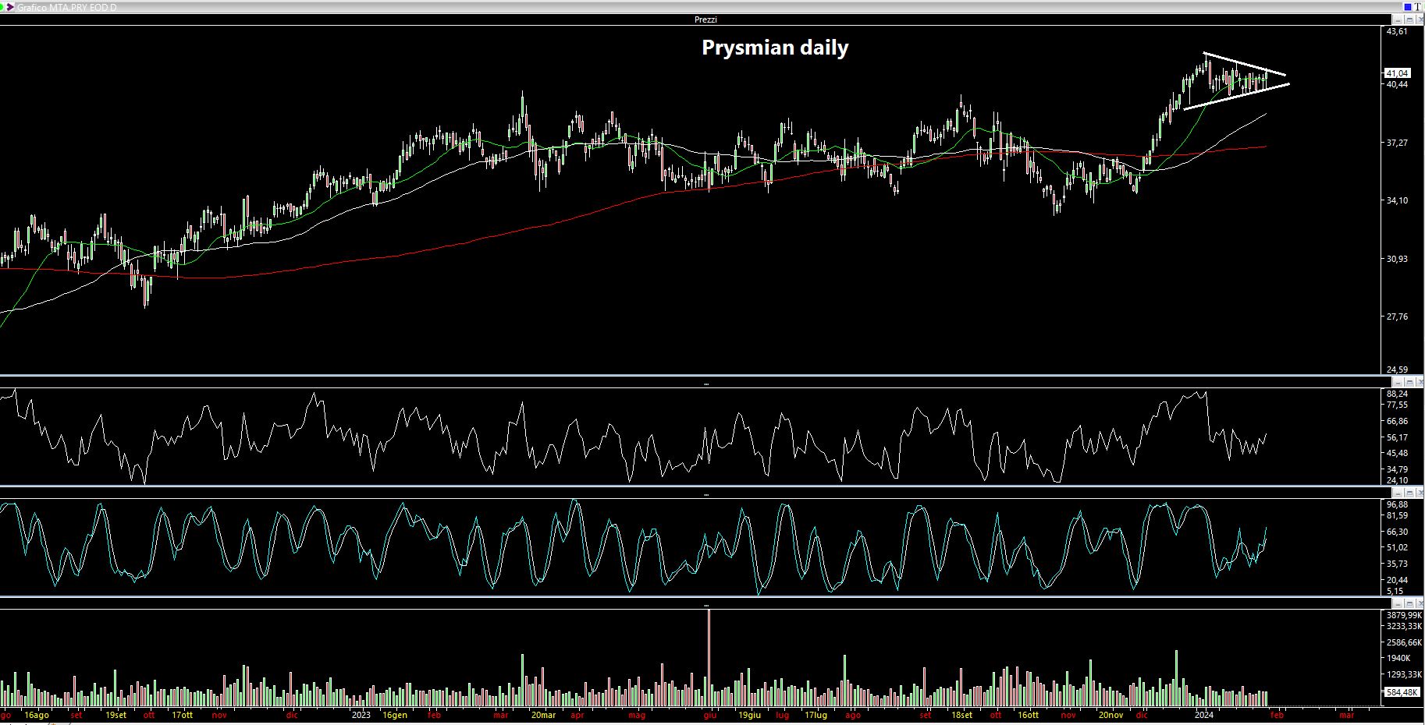Image resolution: width=1425 pixels, height=725 pixels.
Task: Click the 1940K volume scale label
Action: [x=1398, y=658]
